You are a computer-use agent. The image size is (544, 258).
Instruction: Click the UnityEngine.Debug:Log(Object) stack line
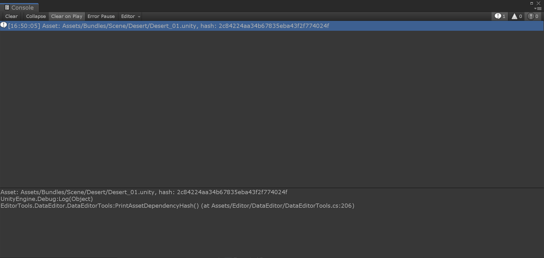tap(47, 199)
